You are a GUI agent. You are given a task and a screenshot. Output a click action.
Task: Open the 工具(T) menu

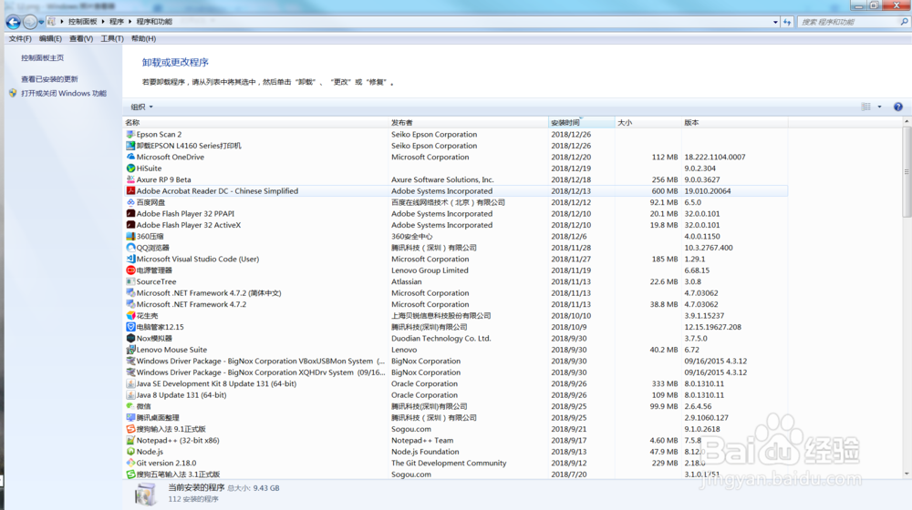click(x=111, y=38)
